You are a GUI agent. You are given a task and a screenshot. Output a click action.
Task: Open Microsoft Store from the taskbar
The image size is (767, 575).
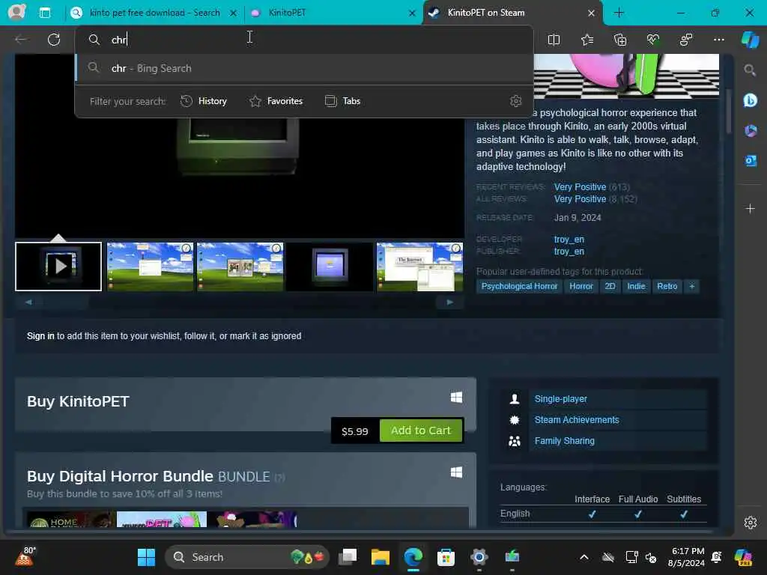pyautogui.click(x=446, y=557)
